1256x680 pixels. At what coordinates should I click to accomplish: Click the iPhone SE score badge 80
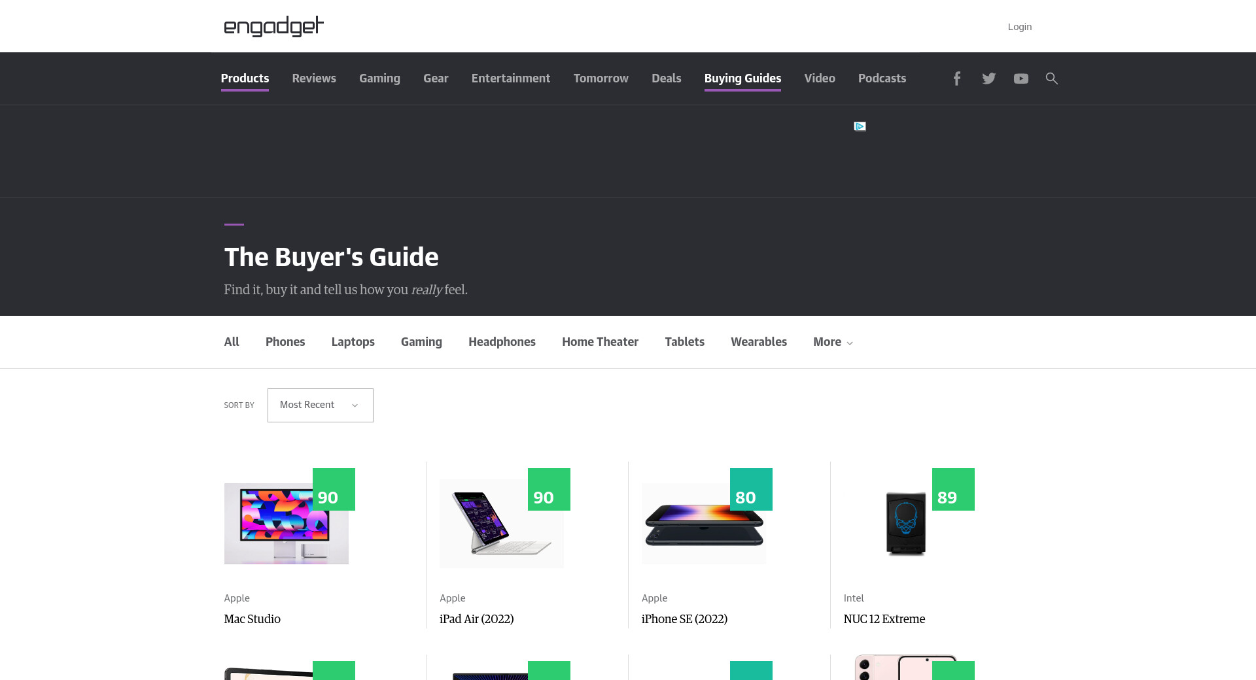pyautogui.click(x=751, y=489)
